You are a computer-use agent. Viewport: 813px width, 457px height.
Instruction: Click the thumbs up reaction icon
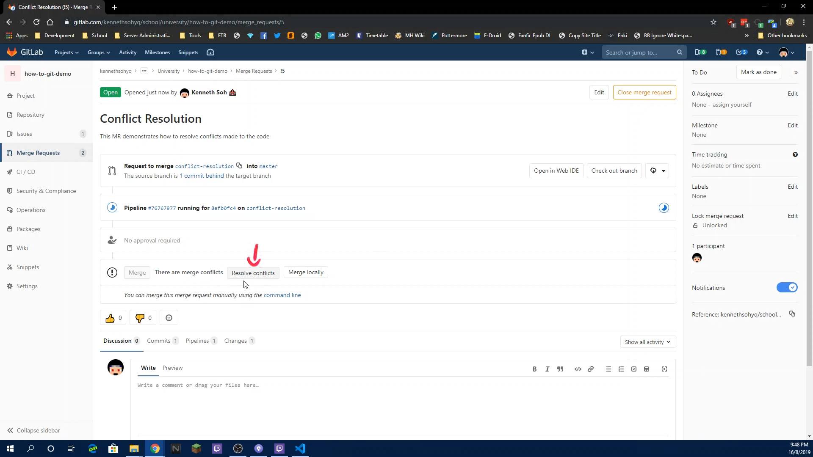[110, 318]
